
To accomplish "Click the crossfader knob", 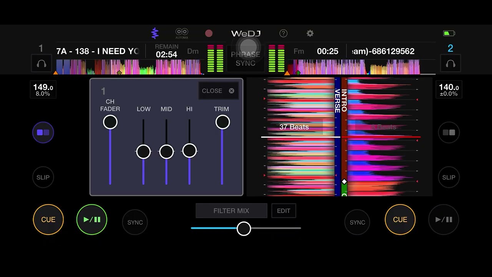I will click(244, 229).
